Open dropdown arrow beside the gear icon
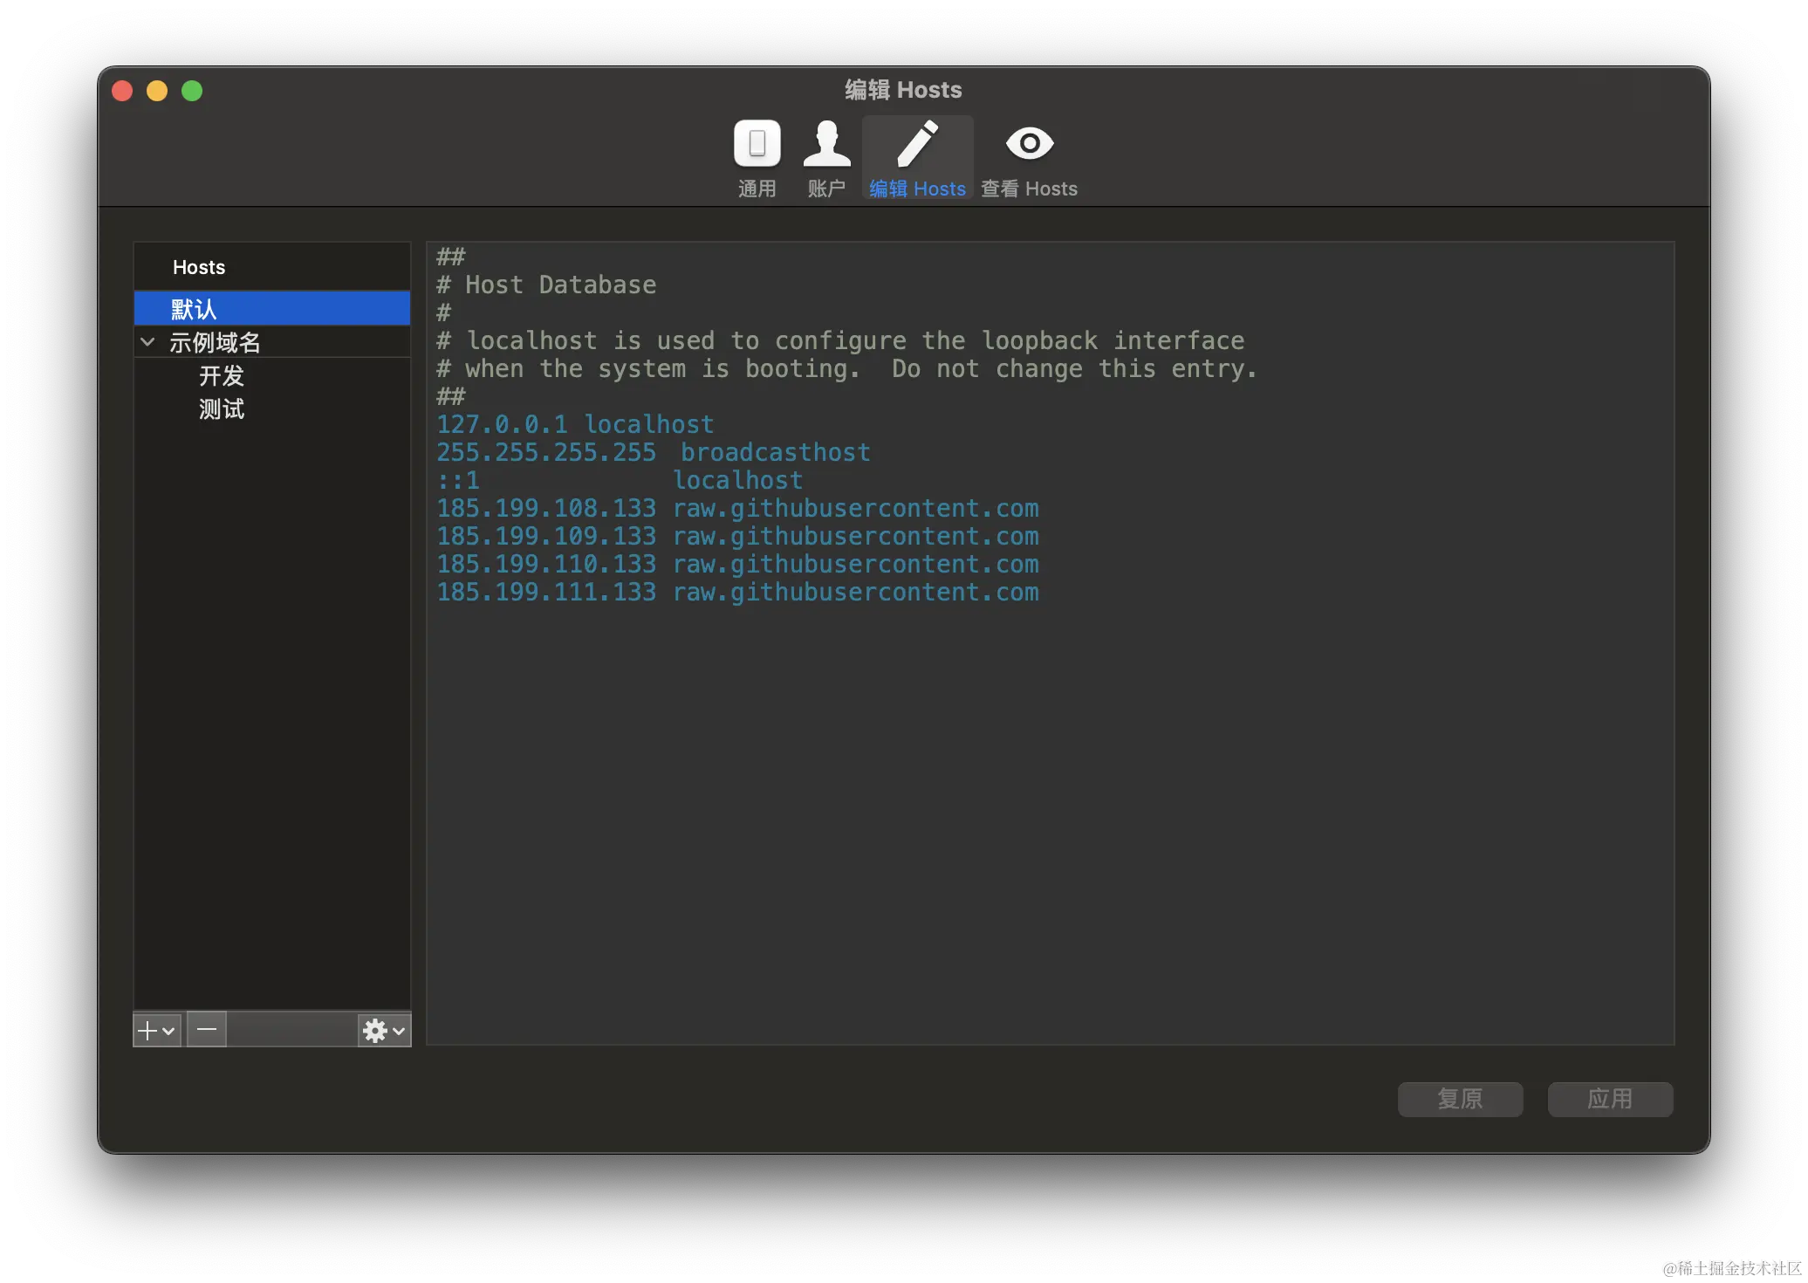 [x=400, y=1032]
